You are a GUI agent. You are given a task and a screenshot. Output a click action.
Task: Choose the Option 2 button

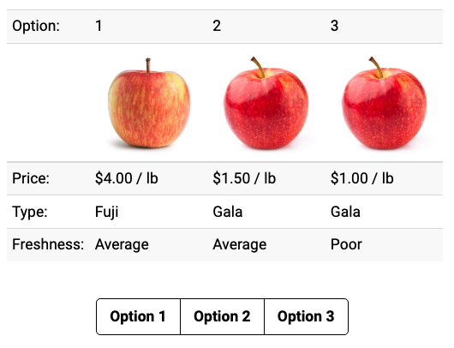222,316
